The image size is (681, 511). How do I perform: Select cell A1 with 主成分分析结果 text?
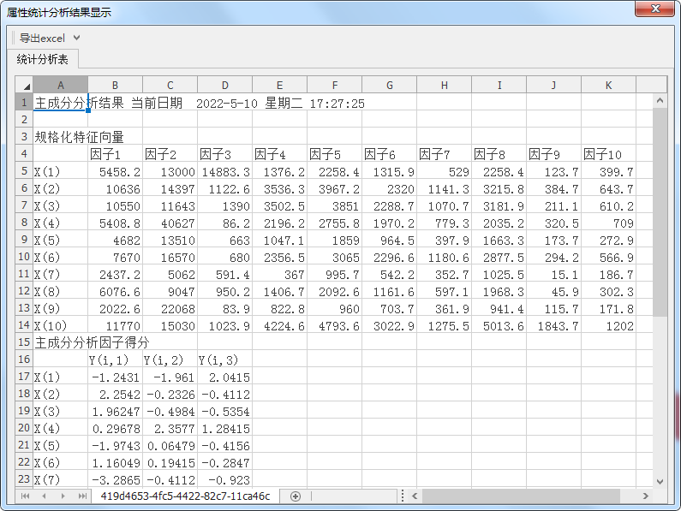(60, 103)
